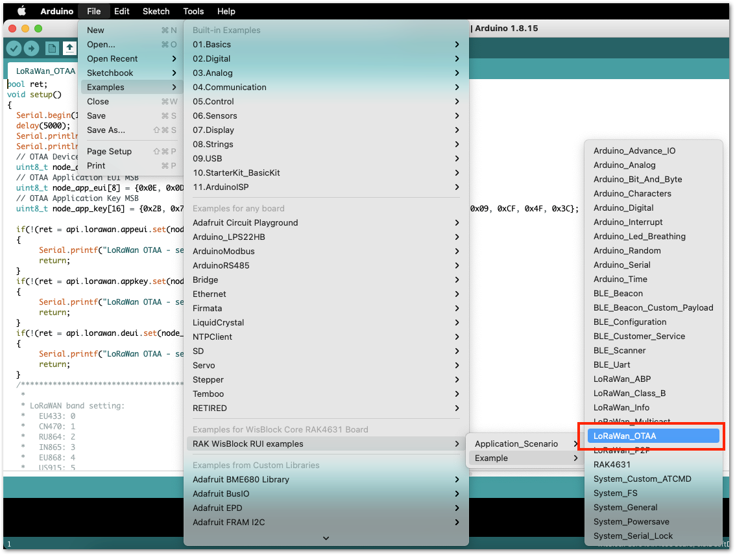Open the Help menu
The width and height of the screenshot is (735, 555).
(226, 11)
